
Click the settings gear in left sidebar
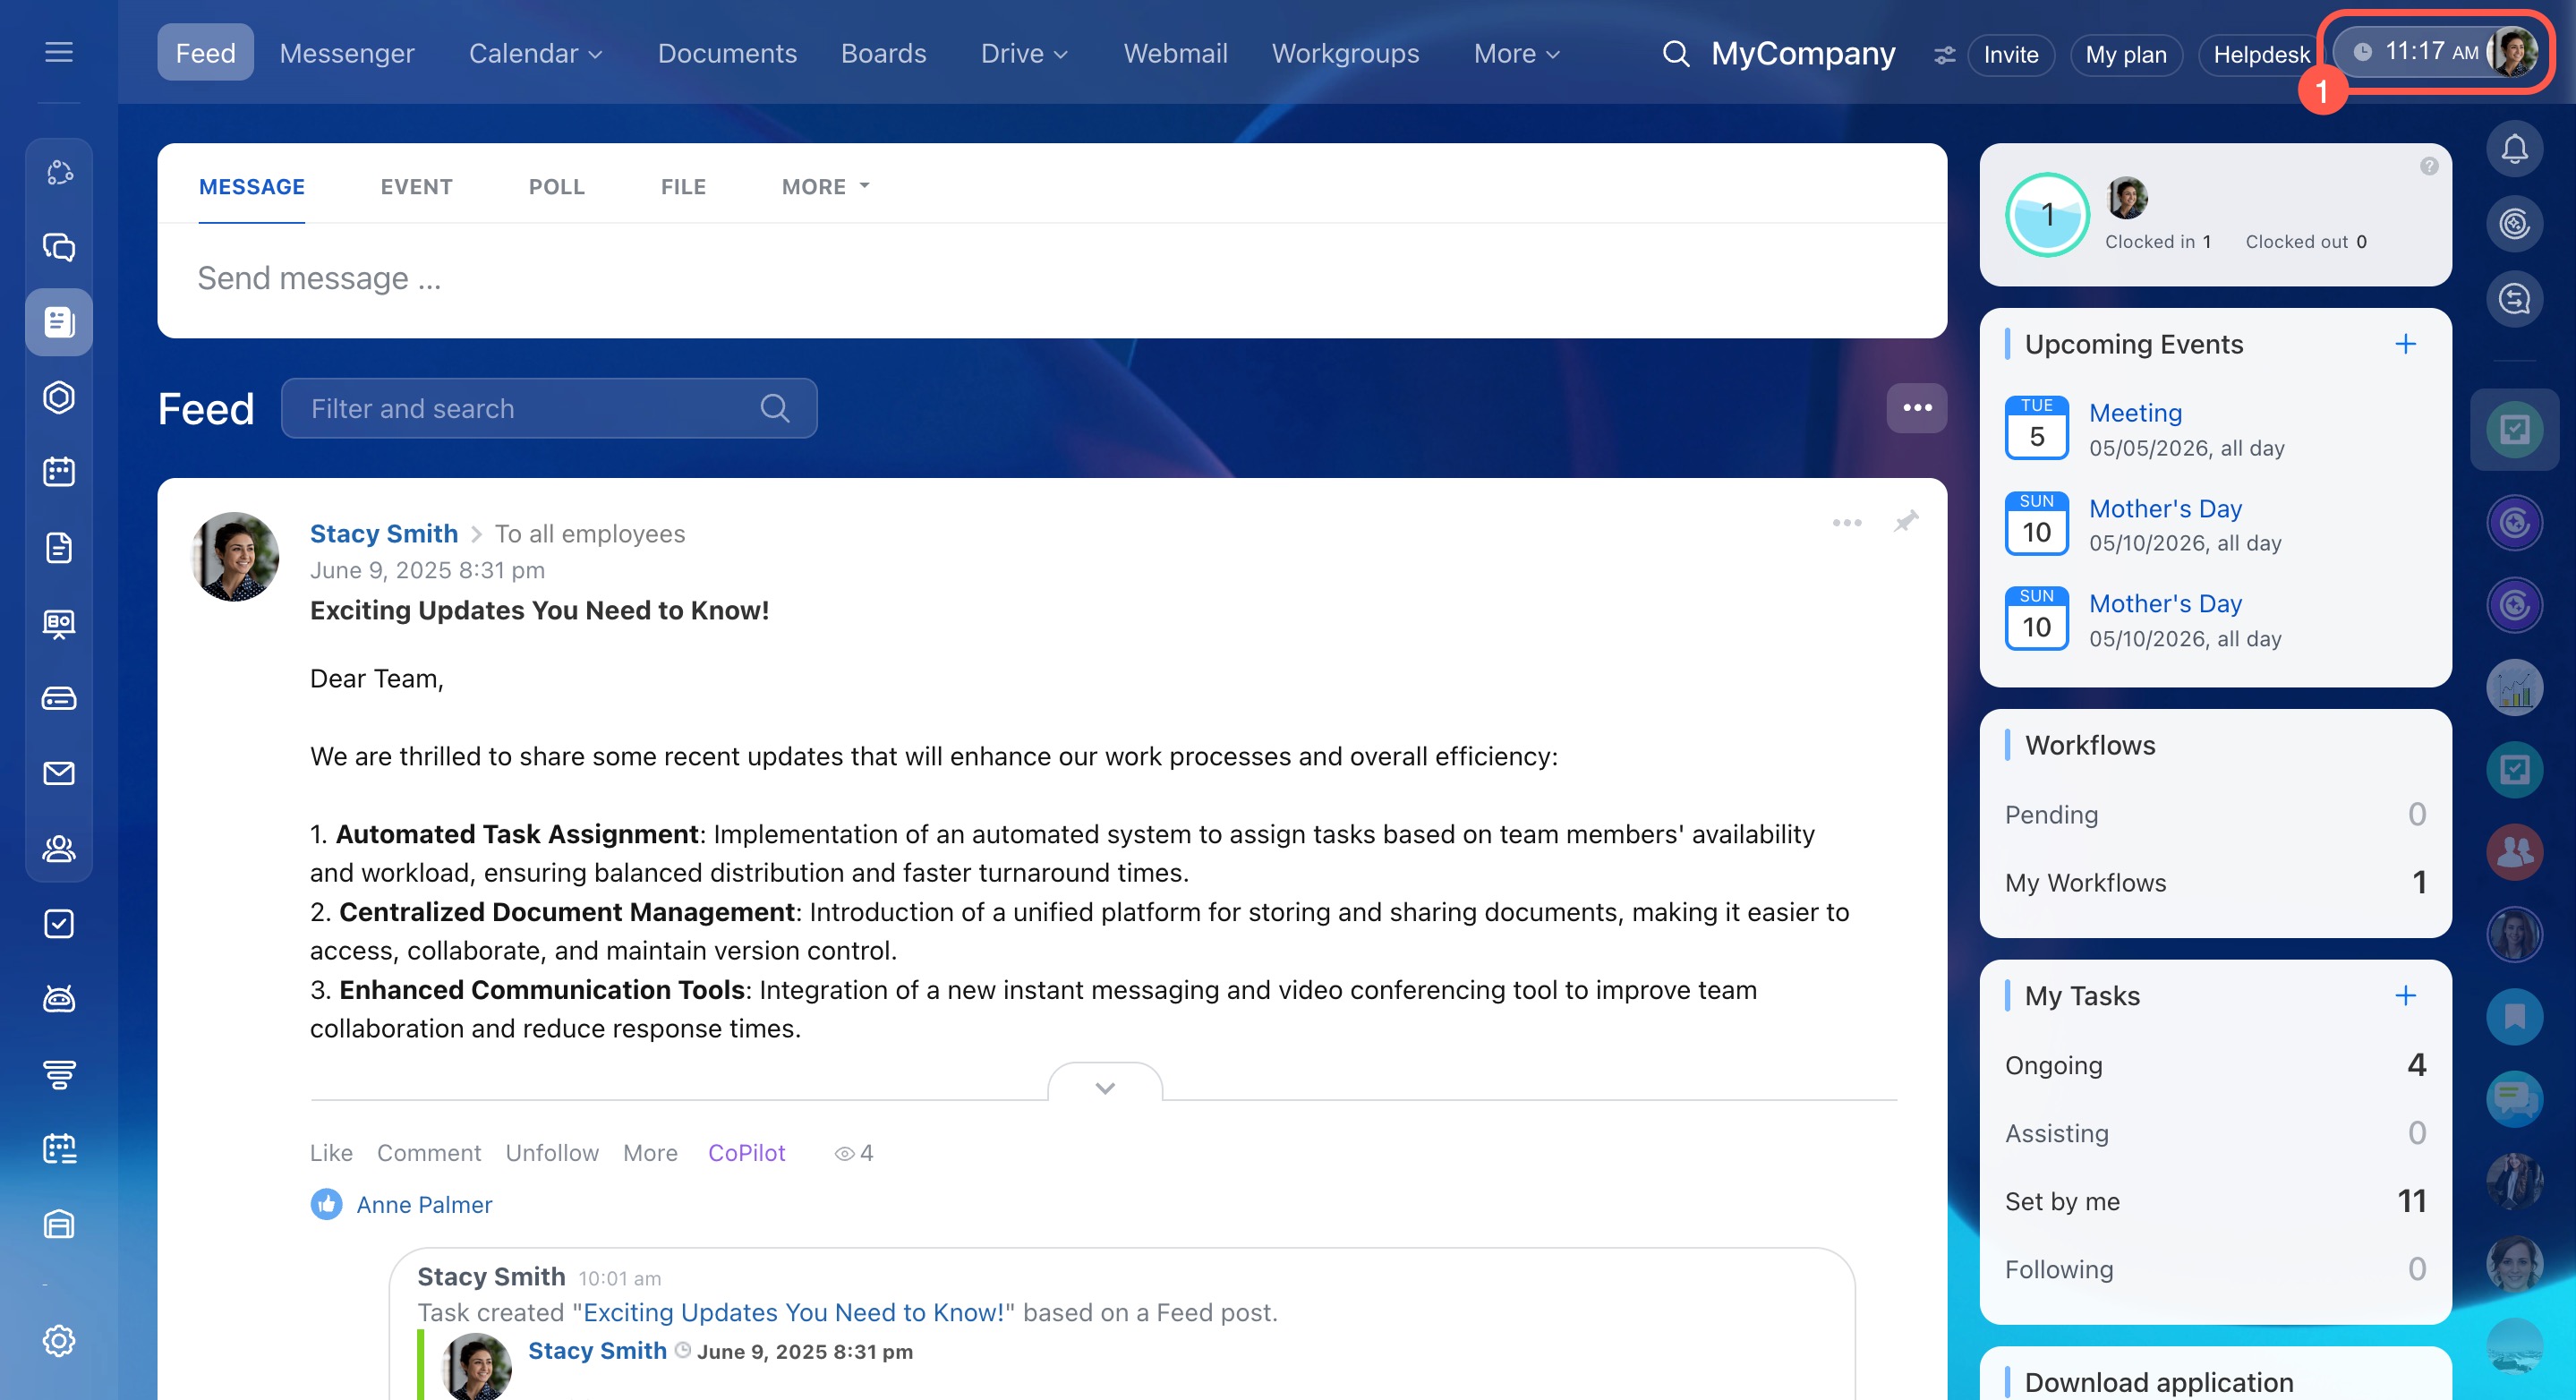[59, 1340]
